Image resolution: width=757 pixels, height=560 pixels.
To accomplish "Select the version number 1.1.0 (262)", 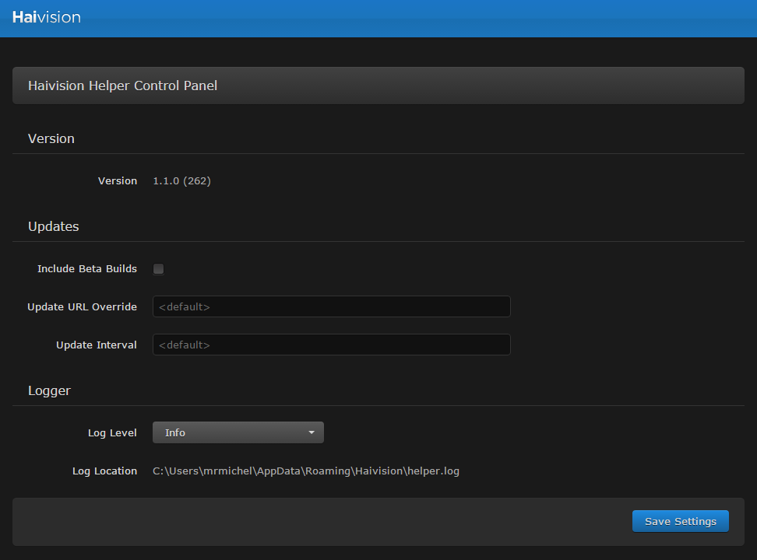I will click(181, 180).
